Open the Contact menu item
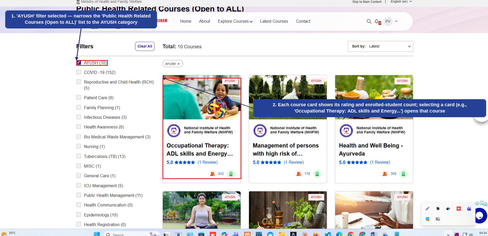This screenshot has height=236, width=488. [303, 21]
